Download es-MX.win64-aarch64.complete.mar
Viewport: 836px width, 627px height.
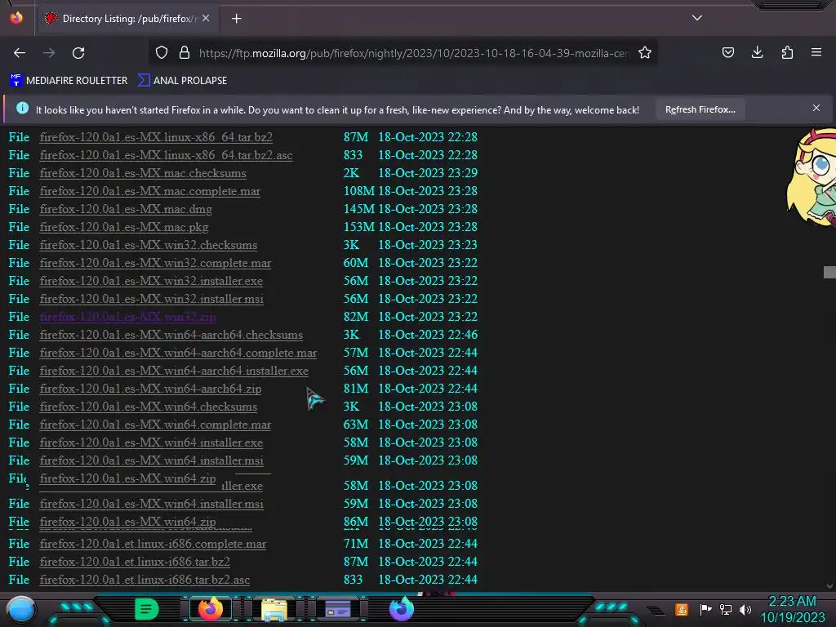(178, 353)
